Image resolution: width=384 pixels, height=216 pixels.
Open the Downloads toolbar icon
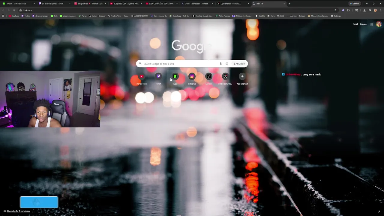[364, 10]
